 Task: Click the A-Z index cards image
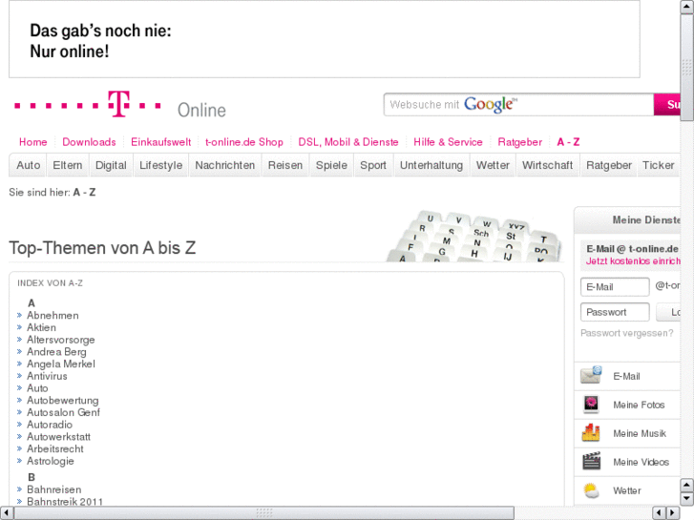click(x=474, y=237)
